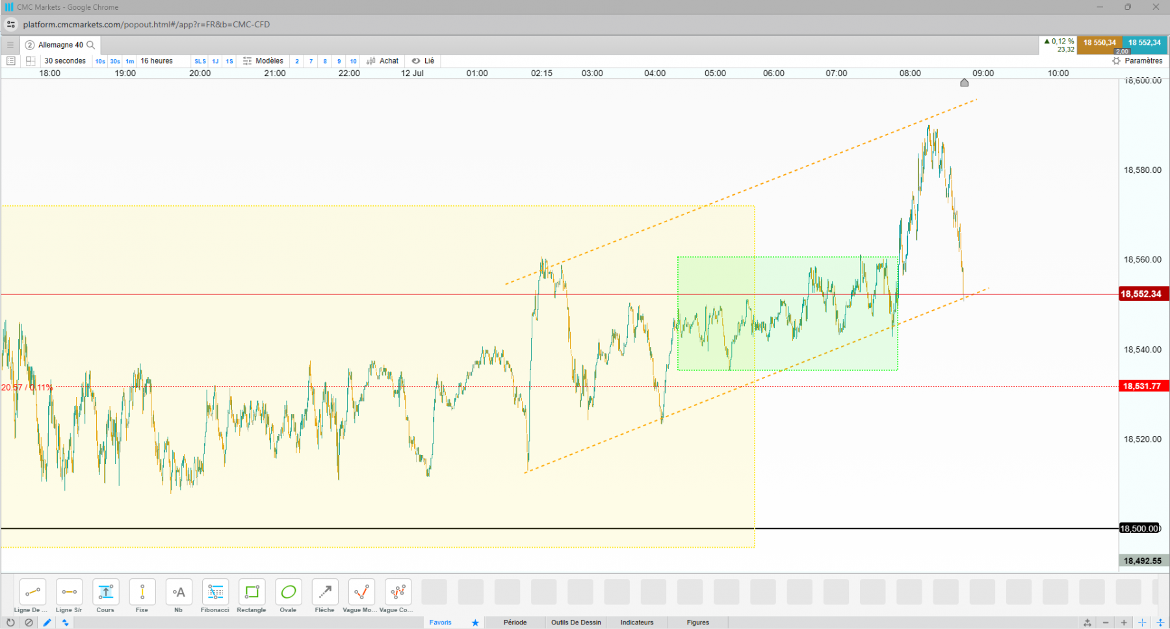Image resolution: width=1170 pixels, height=629 pixels.
Task: Switch interval to 30s
Action: pos(115,61)
